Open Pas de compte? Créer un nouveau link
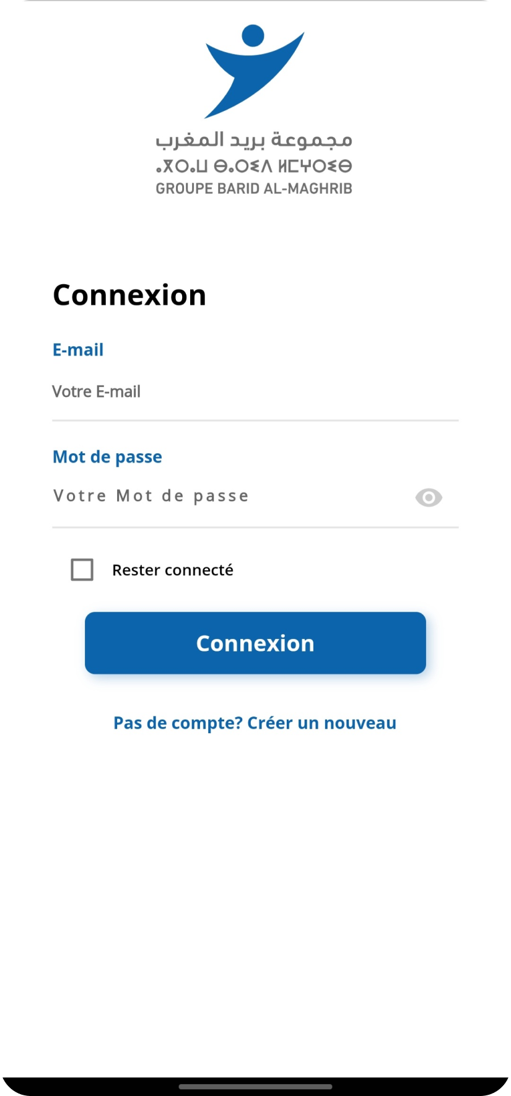Image resolution: width=511 pixels, height=1096 pixels. (255, 723)
